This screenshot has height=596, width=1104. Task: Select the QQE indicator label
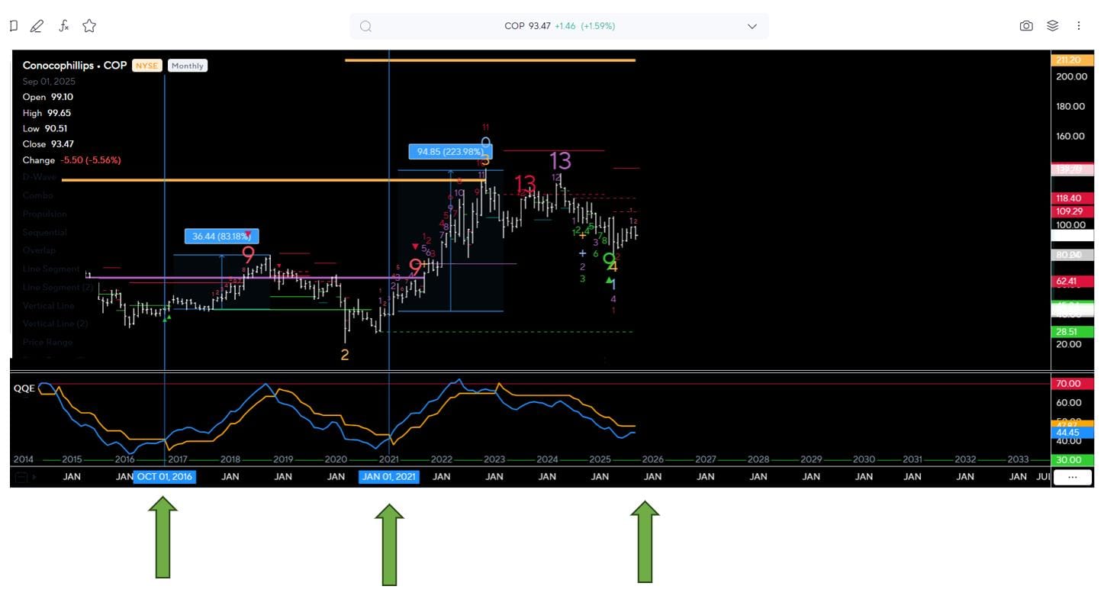[24, 388]
